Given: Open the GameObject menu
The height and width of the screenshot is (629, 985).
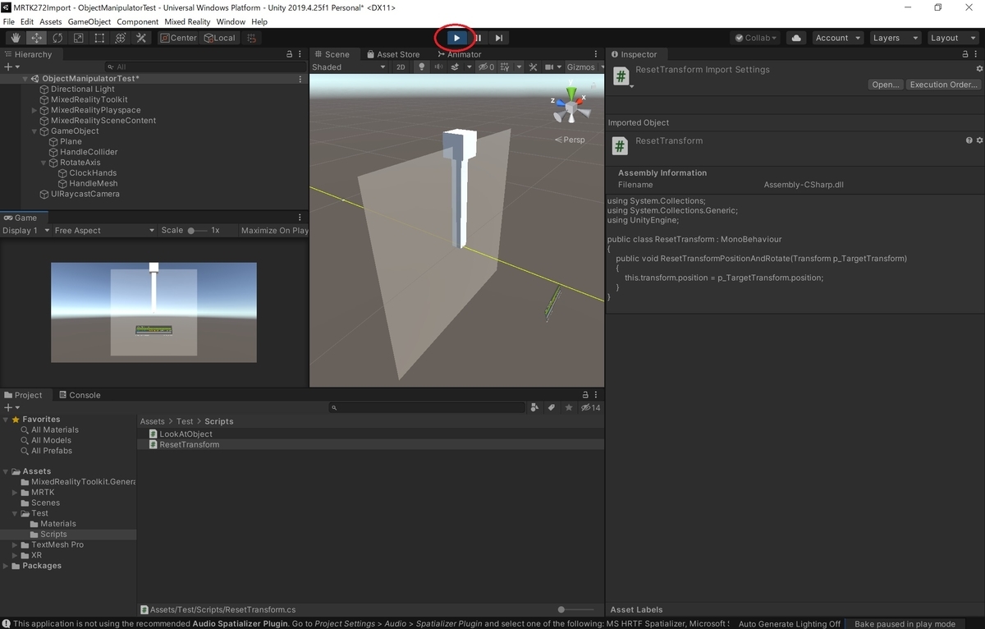Looking at the screenshot, I should [89, 21].
